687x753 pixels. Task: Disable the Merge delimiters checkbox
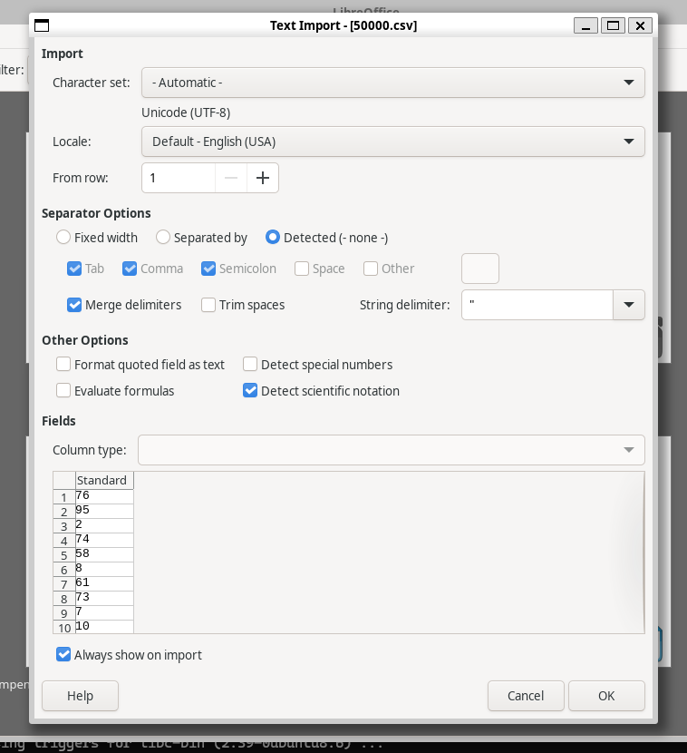pyautogui.click(x=75, y=305)
